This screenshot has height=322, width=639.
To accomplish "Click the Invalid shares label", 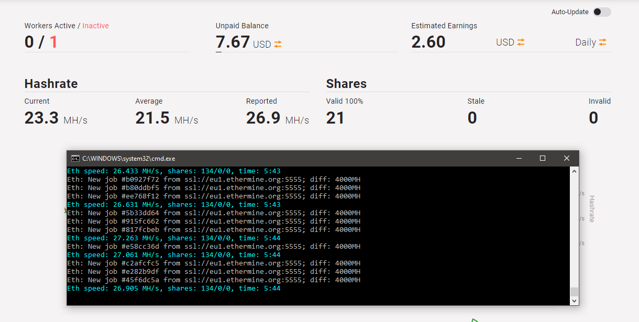I will point(600,101).
